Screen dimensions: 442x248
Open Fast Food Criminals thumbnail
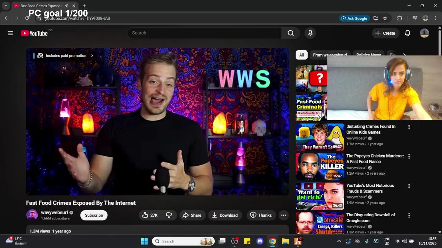311,108
